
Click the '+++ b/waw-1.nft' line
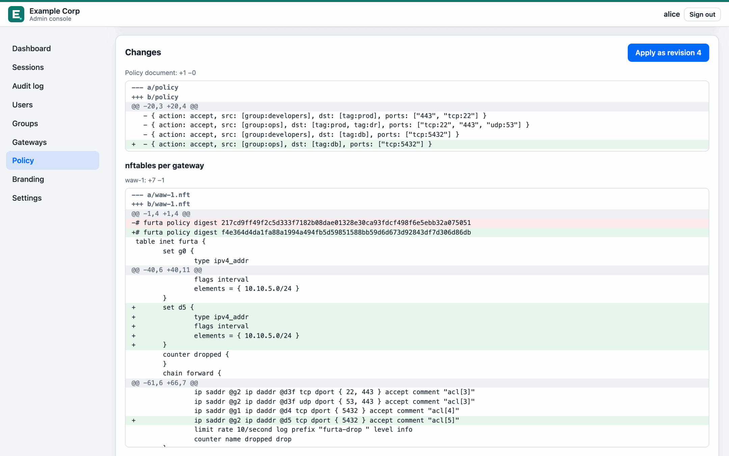417,204
